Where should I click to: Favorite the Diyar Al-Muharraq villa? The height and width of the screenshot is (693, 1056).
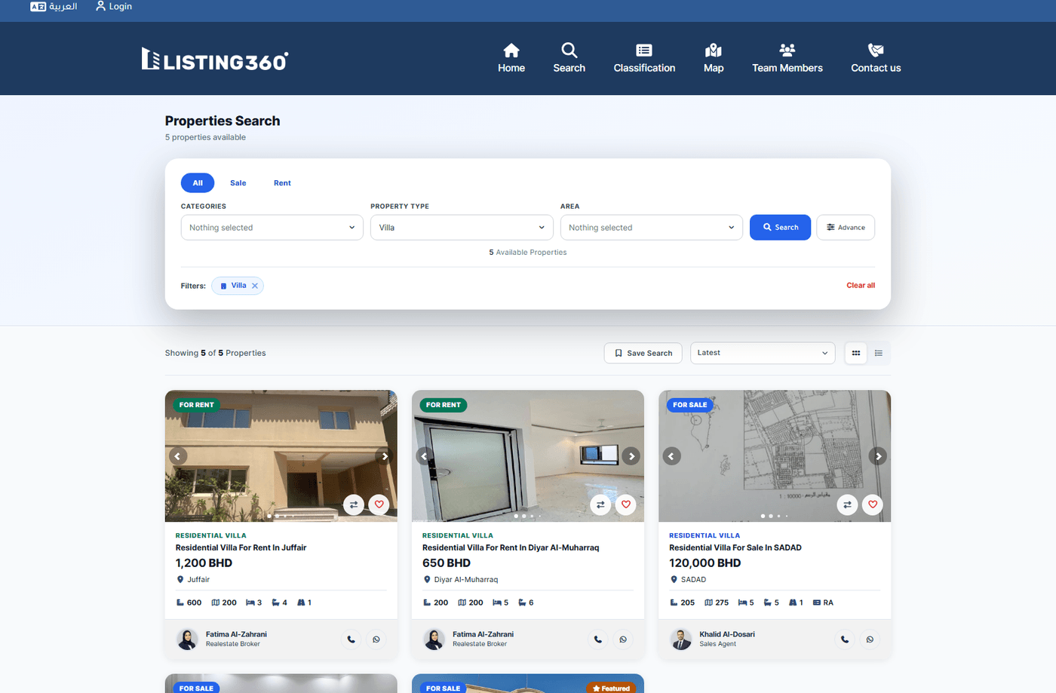coord(626,504)
